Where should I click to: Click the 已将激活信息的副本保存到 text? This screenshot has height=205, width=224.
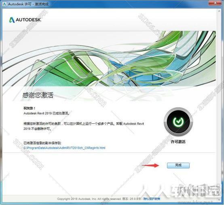click(42, 143)
